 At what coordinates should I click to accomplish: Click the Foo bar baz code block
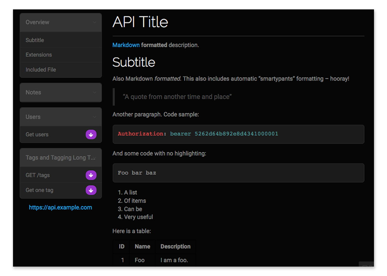[x=238, y=173]
